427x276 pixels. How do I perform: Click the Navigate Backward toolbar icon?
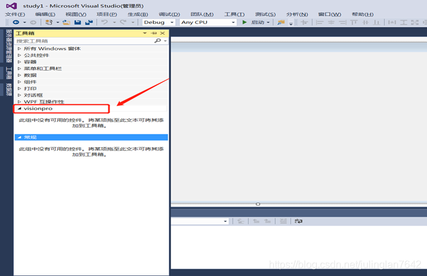16,22
